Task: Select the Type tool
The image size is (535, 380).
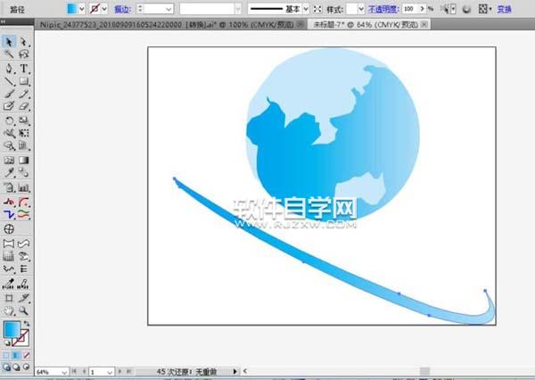Action: click(23, 69)
